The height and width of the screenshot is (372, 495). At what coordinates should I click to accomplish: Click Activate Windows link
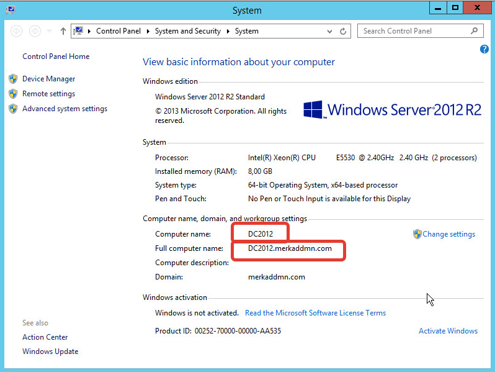(x=448, y=331)
